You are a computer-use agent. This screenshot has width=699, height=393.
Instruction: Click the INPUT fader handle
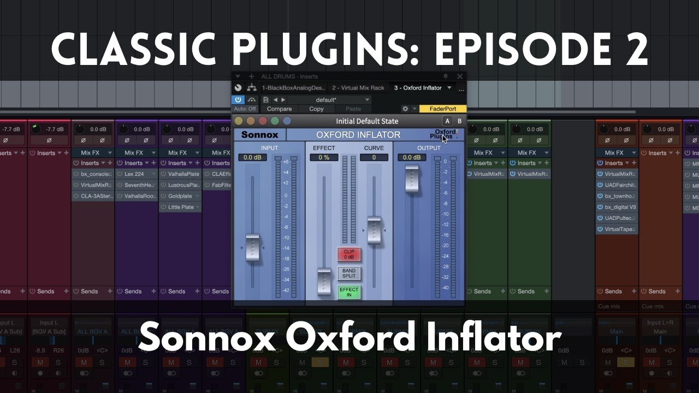click(x=252, y=248)
